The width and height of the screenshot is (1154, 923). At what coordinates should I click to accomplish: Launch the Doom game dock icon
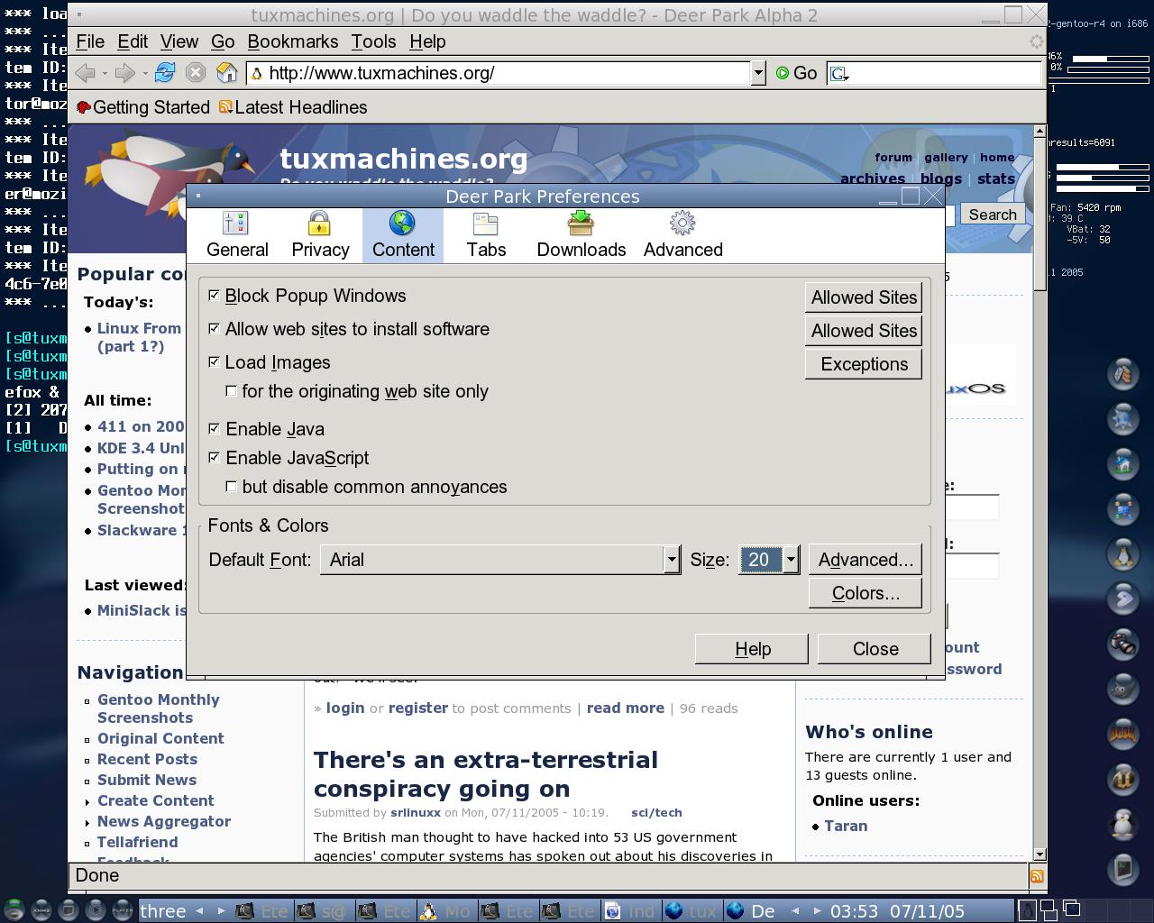click(1122, 734)
